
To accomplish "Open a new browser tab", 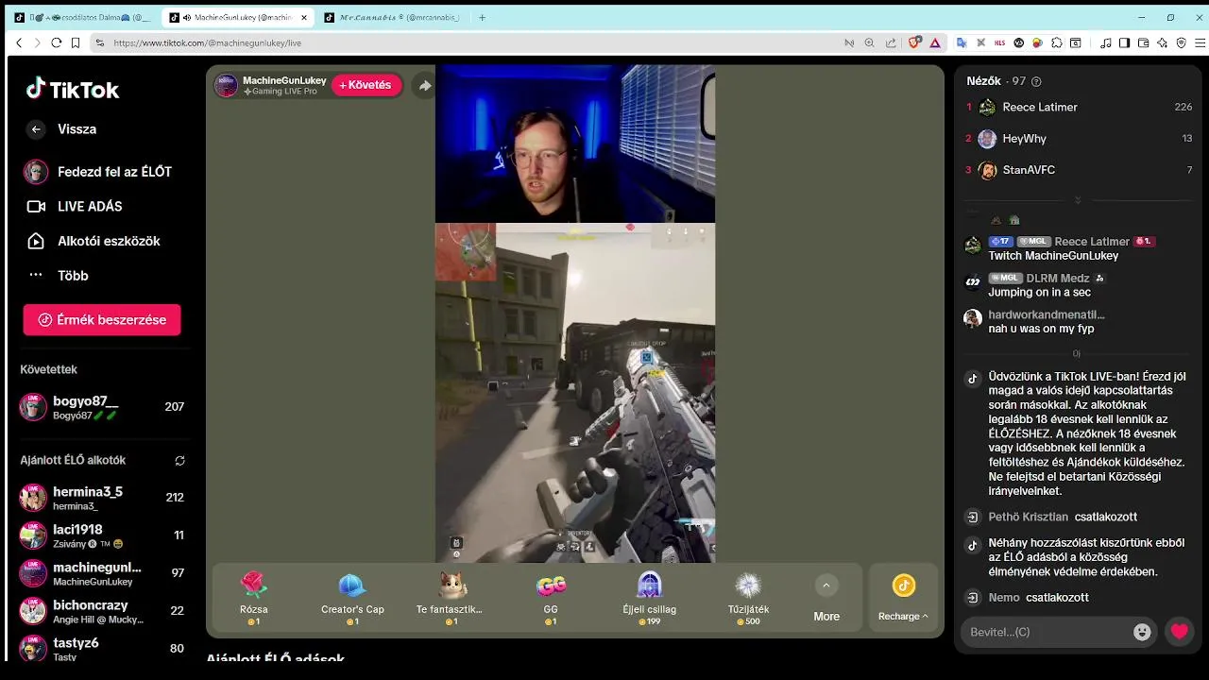I will tap(482, 17).
